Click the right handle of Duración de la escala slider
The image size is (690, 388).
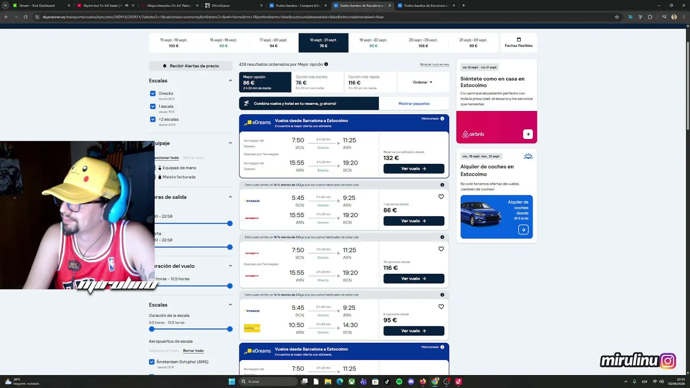point(230,329)
